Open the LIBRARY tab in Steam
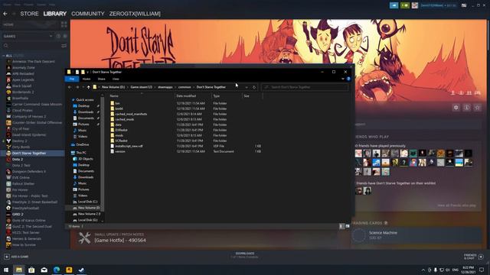The width and height of the screenshot is (490, 275). tap(55, 14)
